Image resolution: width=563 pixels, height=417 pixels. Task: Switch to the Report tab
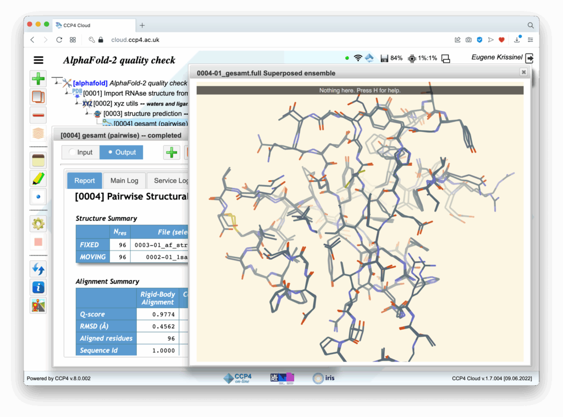(85, 180)
